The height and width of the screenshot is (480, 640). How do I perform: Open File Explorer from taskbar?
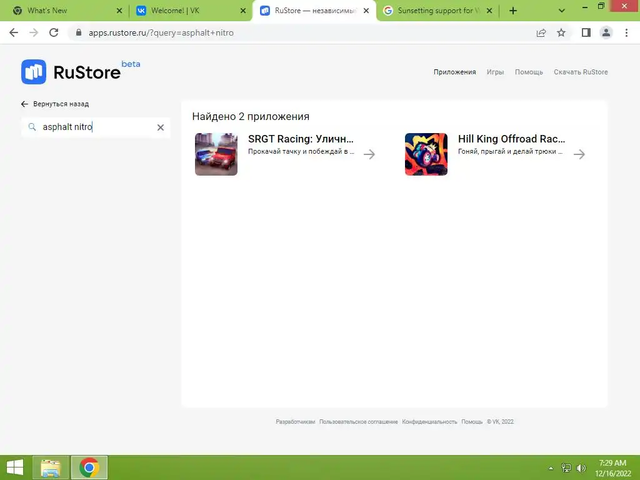(51, 467)
